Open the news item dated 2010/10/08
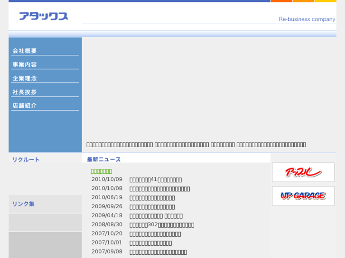The image size is (345, 258). pos(160,188)
